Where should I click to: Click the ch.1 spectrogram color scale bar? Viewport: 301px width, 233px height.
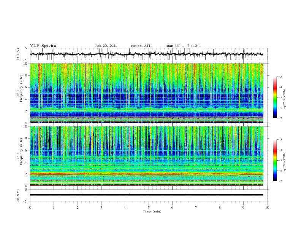(275, 97)
